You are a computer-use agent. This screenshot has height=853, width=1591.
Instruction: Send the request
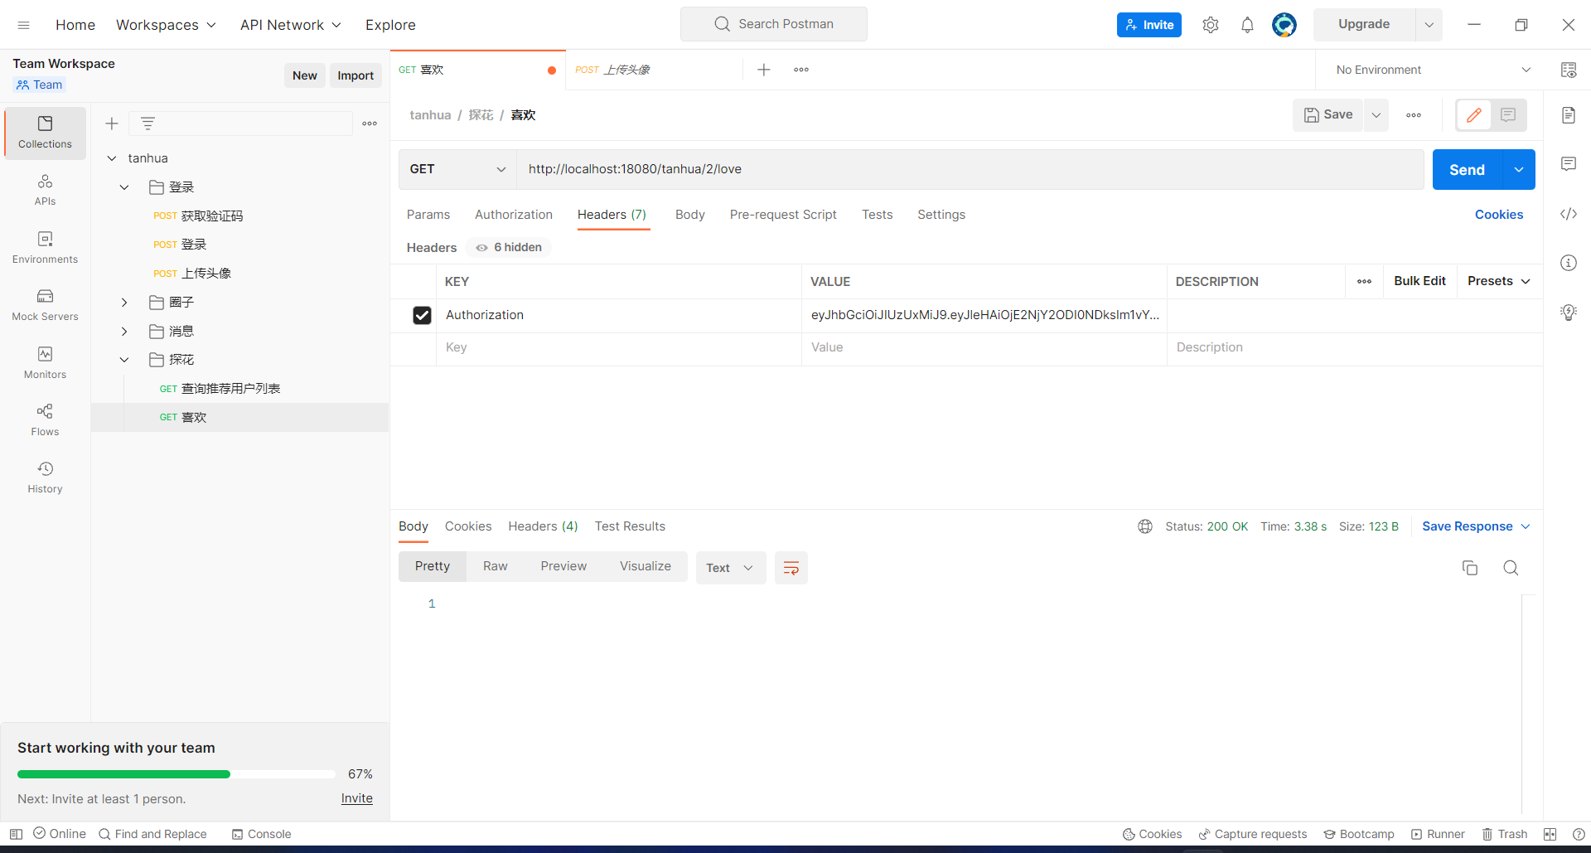click(1467, 169)
